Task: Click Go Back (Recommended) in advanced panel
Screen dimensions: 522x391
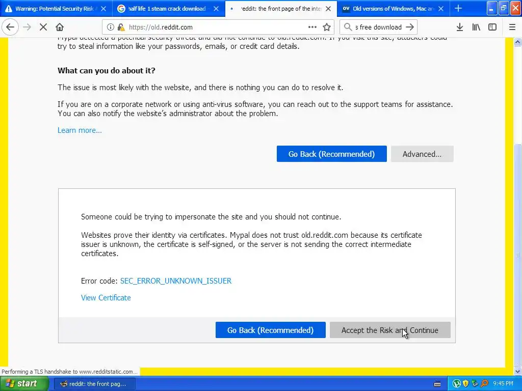Action: click(x=270, y=330)
